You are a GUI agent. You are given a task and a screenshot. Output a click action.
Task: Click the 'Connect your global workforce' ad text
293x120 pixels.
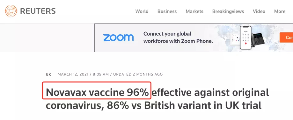[178, 37]
